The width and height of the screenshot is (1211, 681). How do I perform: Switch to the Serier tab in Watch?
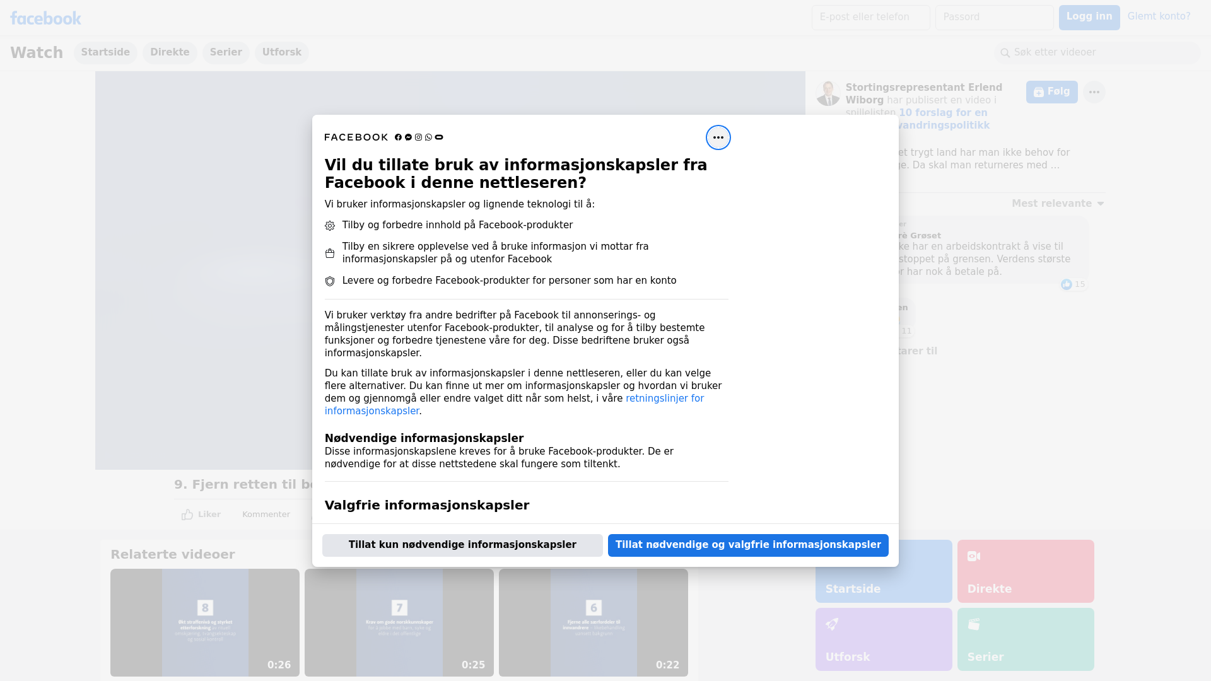[226, 53]
